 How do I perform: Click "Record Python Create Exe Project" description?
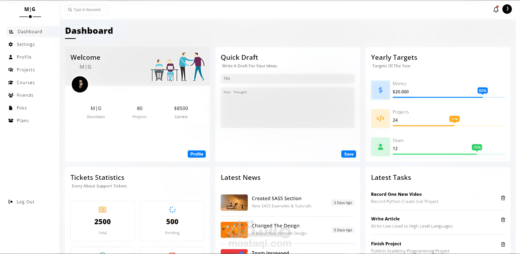[405, 202]
